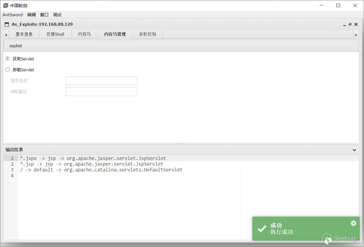Close the As_Exploits inner panel
Image resolution: width=364 pixels, height=247 pixels.
356,24
